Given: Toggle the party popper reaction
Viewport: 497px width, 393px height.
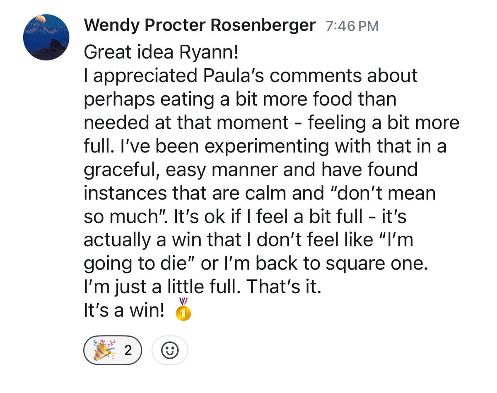Looking at the screenshot, I should pyautogui.click(x=113, y=350).
